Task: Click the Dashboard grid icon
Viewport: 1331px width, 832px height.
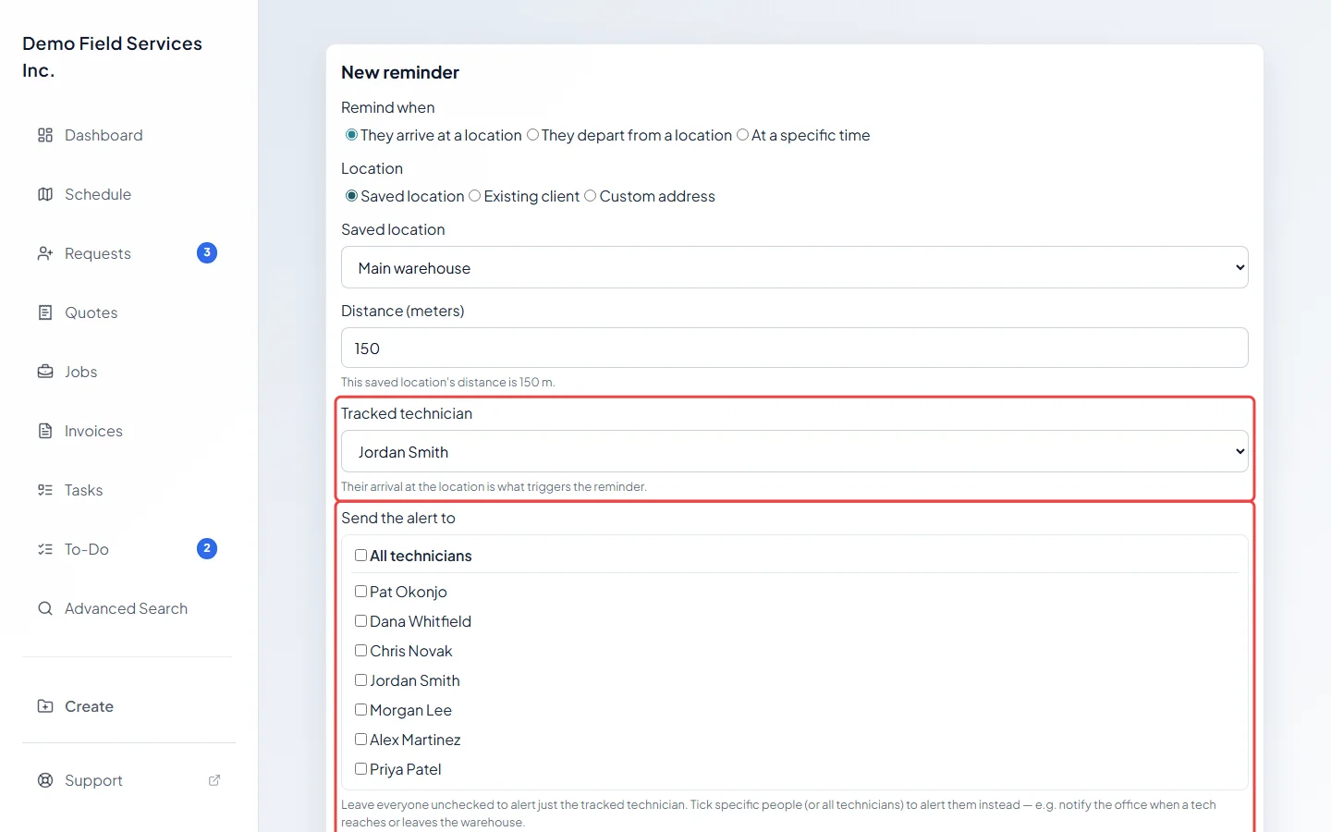Action: (45, 135)
